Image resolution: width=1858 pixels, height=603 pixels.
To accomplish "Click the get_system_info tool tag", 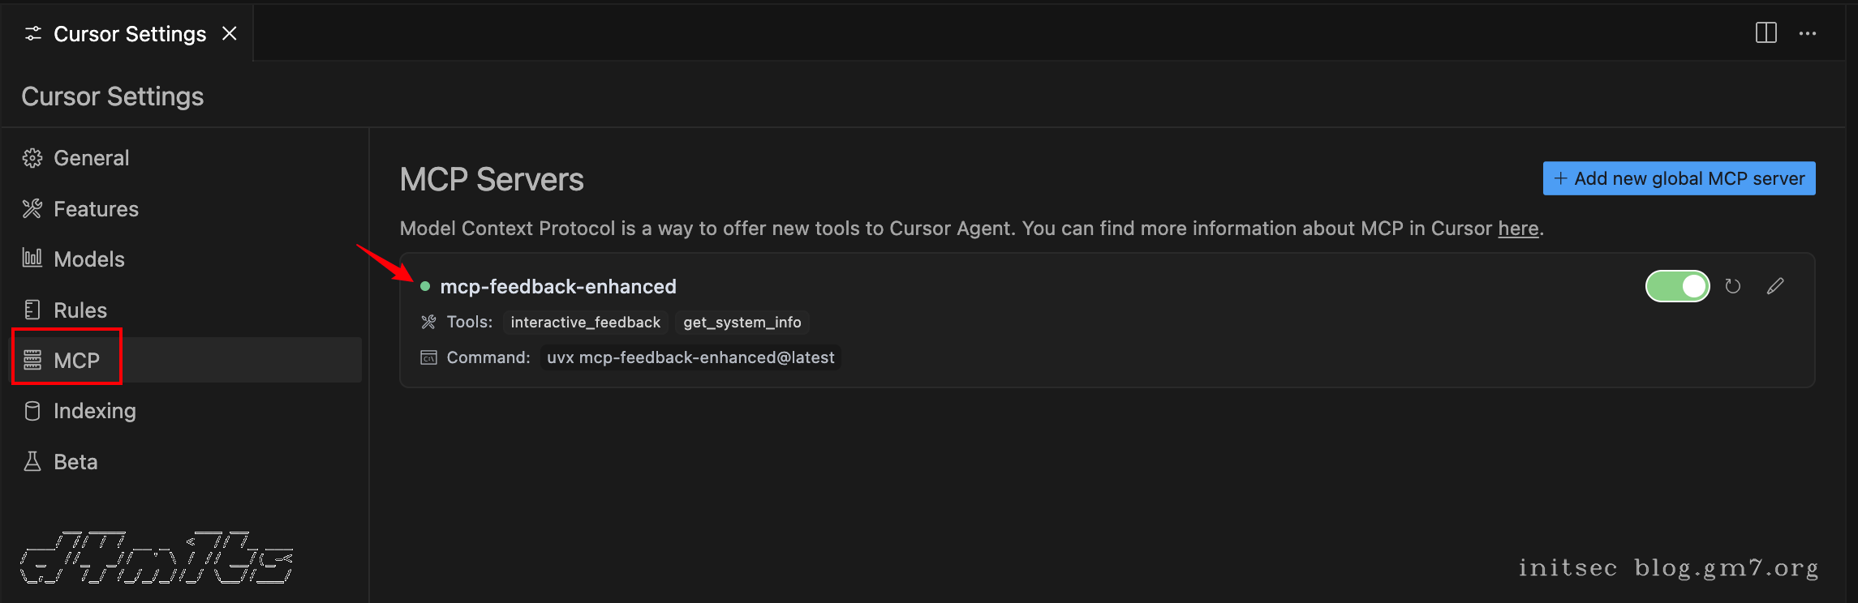I will (742, 323).
